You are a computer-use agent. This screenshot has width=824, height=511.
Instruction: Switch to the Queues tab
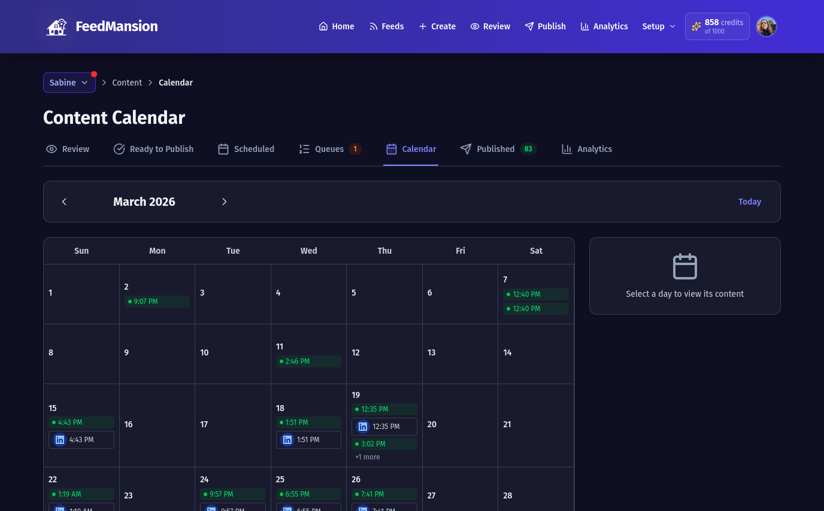point(330,149)
